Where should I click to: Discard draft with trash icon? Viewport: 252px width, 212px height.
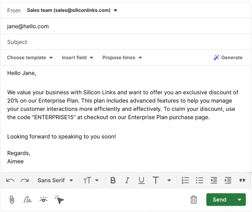193,200
